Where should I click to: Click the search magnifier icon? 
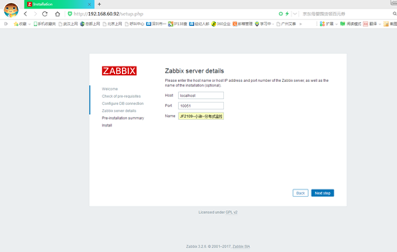click(x=394, y=14)
